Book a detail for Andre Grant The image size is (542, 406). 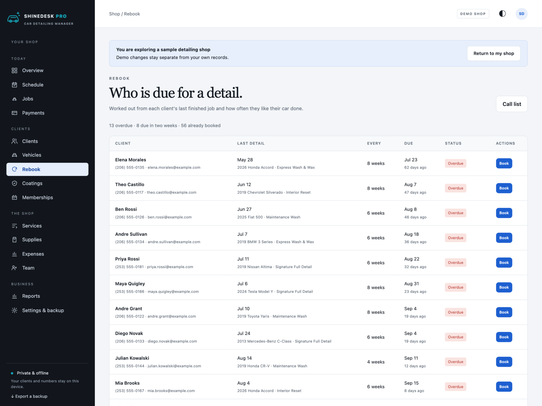pyautogui.click(x=504, y=312)
